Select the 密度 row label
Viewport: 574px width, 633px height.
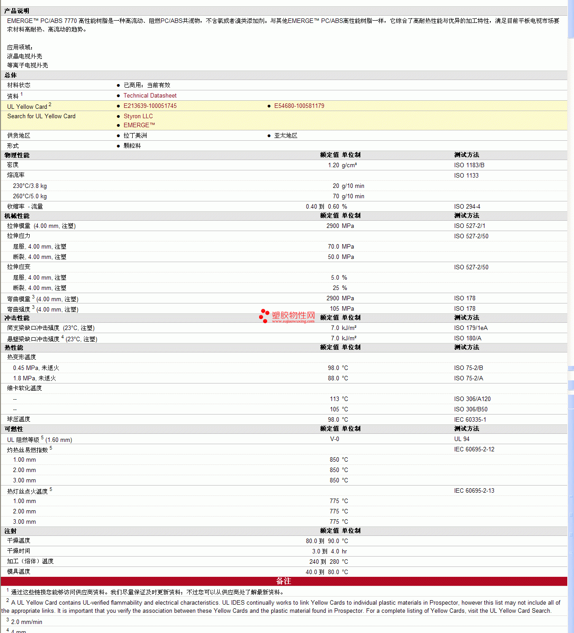click(x=13, y=165)
